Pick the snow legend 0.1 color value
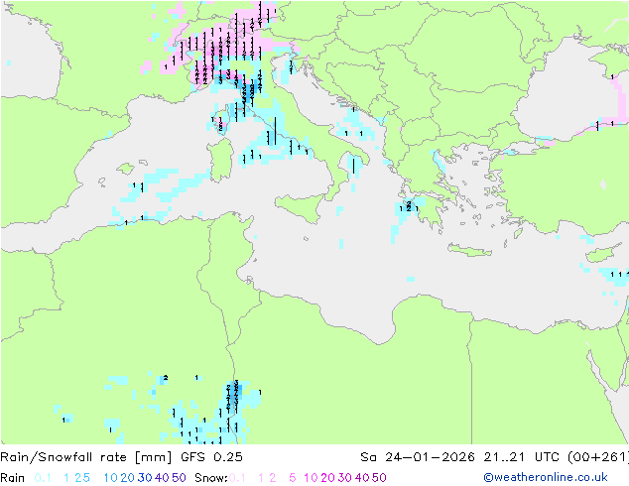Image resolution: width=629 pixels, height=486 pixels. pos(237,478)
